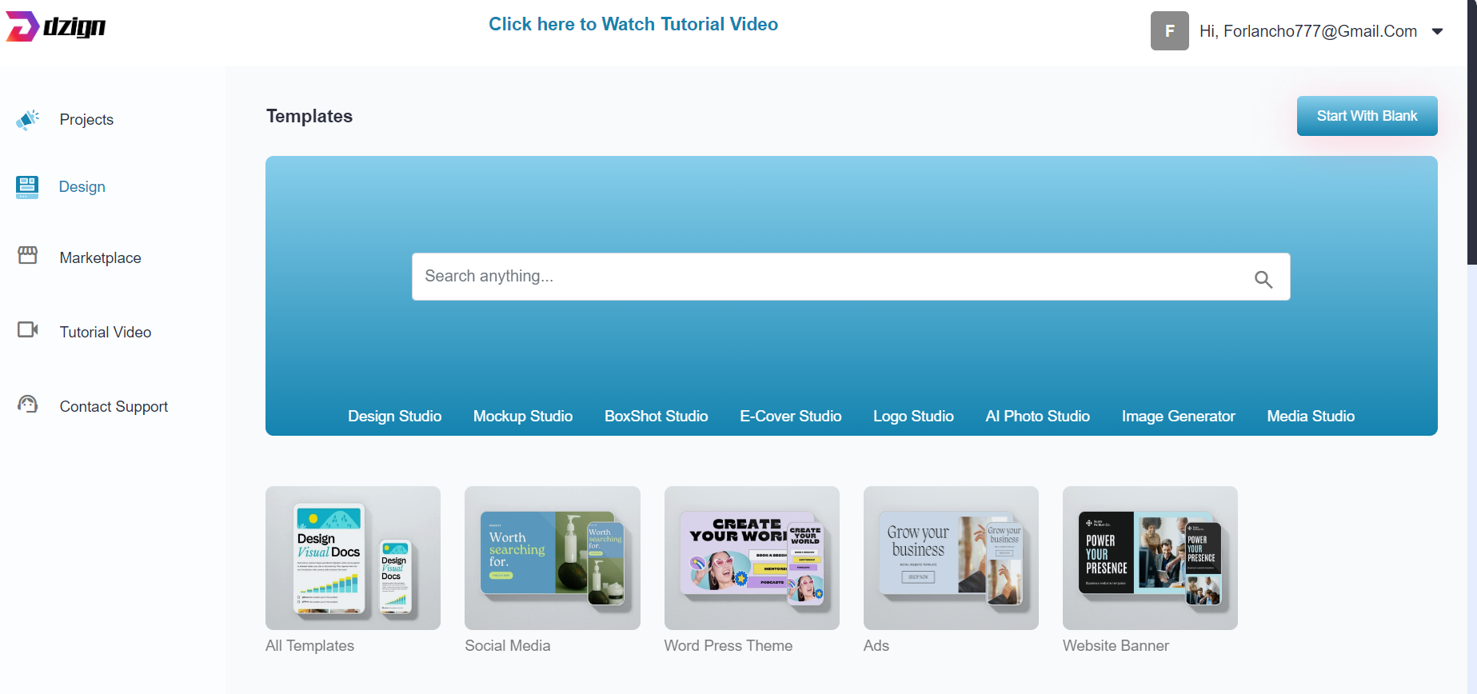Open the Ads template thumbnail
The height and width of the screenshot is (694, 1477).
(951, 558)
